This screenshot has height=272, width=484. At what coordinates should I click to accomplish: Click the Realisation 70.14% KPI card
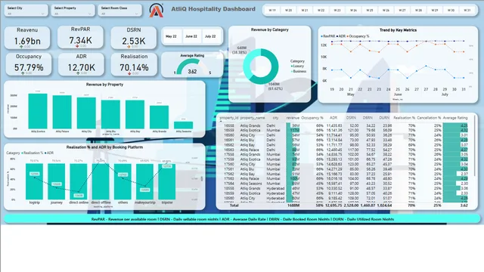[134, 64]
